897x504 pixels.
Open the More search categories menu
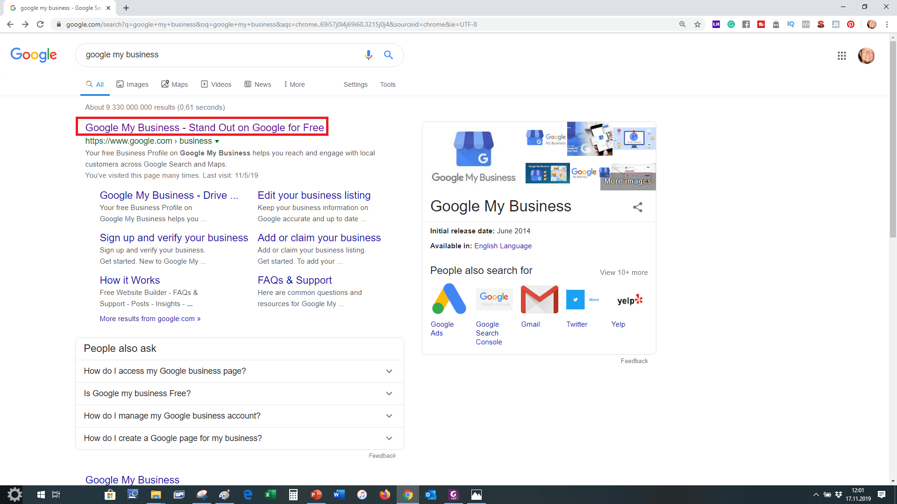pos(294,84)
